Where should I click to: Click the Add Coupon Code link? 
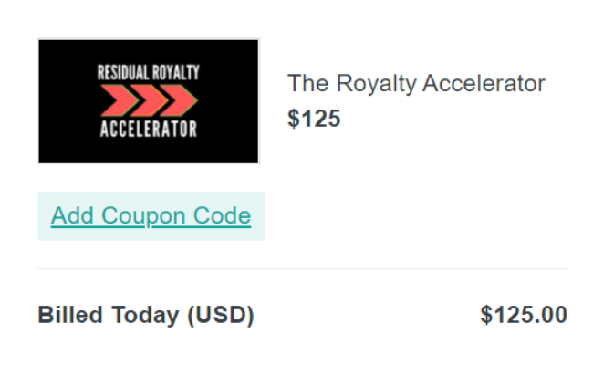(x=151, y=216)
